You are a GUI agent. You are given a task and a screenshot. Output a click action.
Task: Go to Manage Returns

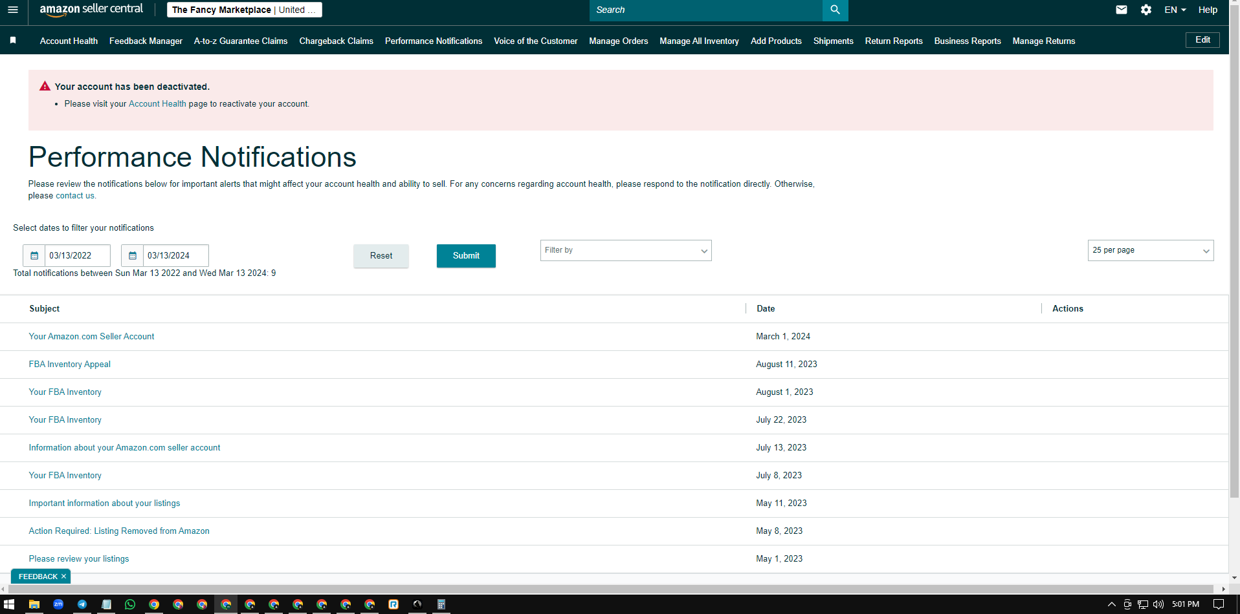[x=1044, y=41]
